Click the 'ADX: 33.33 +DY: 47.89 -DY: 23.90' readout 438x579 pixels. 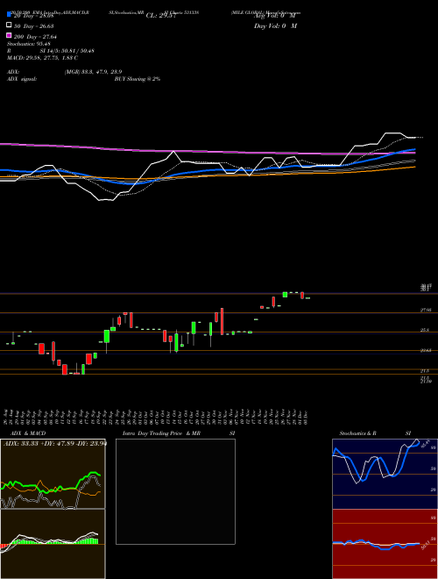pyautogui.click(x=55, y=444)
